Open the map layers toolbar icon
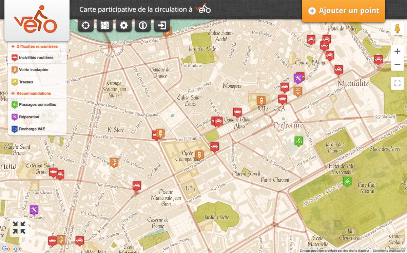The height and width of the screenshot is (253, 407). [x=104, y=25]
